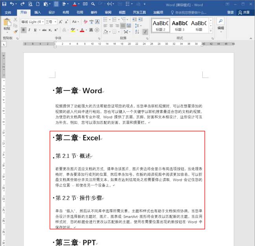Click the Share (共享) person icon
Image resolution: width=255 pixels, height=246 pixels.
pyautogui.click(x=240, y=13)
